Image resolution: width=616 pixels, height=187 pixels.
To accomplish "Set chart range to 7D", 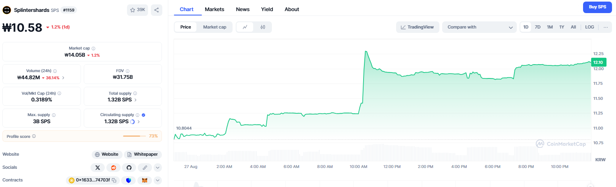I will tap(538, 27).
